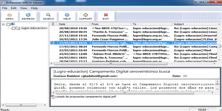This screenshot has height=111, width=222.
Task: Click email list scroll-down arrow
Action: [x=219, y=60]
